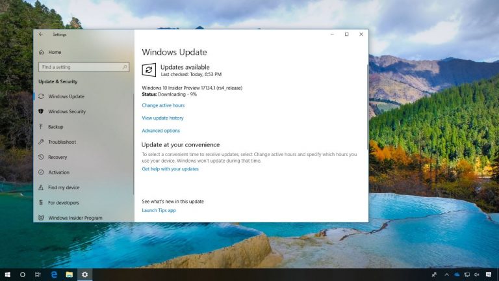Screen dimensions: 499x281
Task: Click the volume speaker tray icon
Action: pos(477,274)
